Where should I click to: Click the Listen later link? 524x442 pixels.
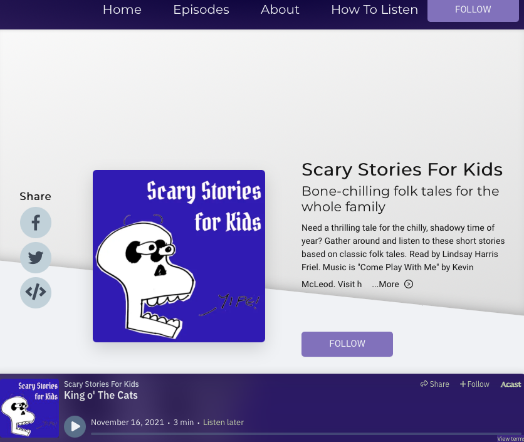coord(223,423)
